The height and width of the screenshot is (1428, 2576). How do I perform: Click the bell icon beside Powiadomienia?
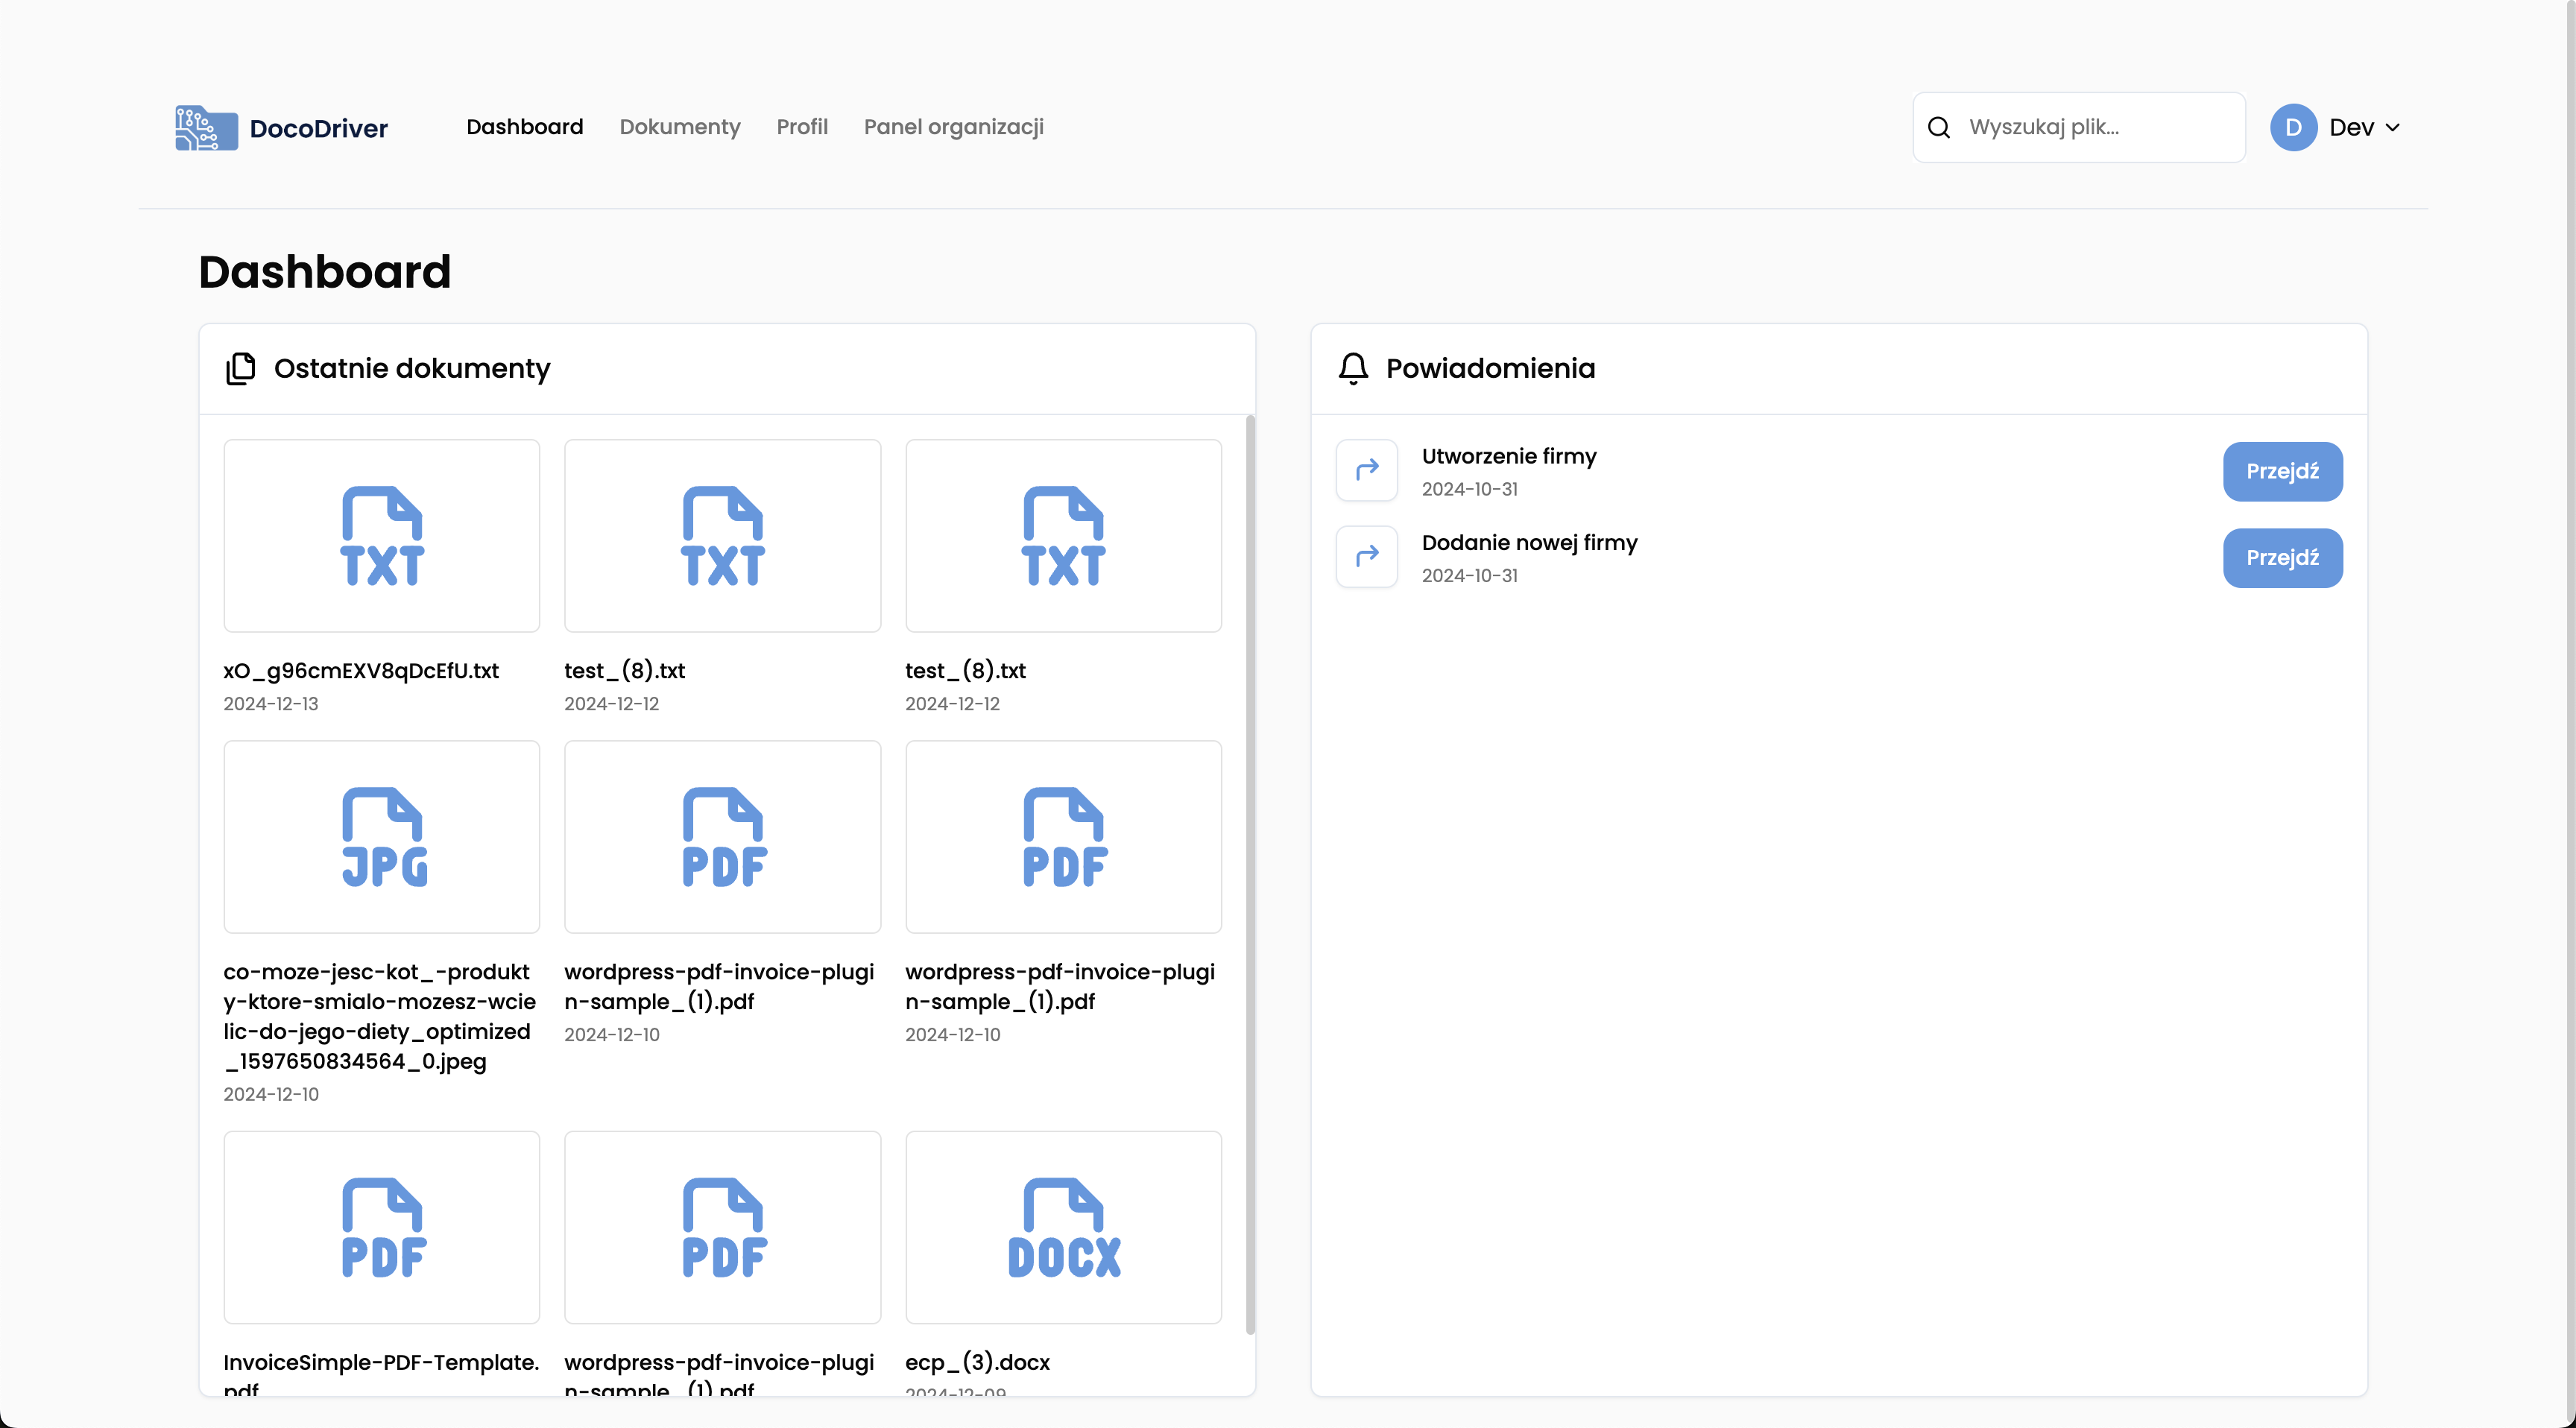click(x=1353, y=368)
